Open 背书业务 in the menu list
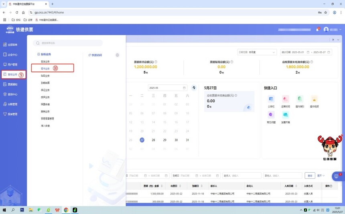 coord(45,68)
